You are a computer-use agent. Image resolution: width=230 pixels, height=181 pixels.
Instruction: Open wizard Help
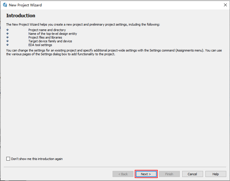click(x=216, y=174)
